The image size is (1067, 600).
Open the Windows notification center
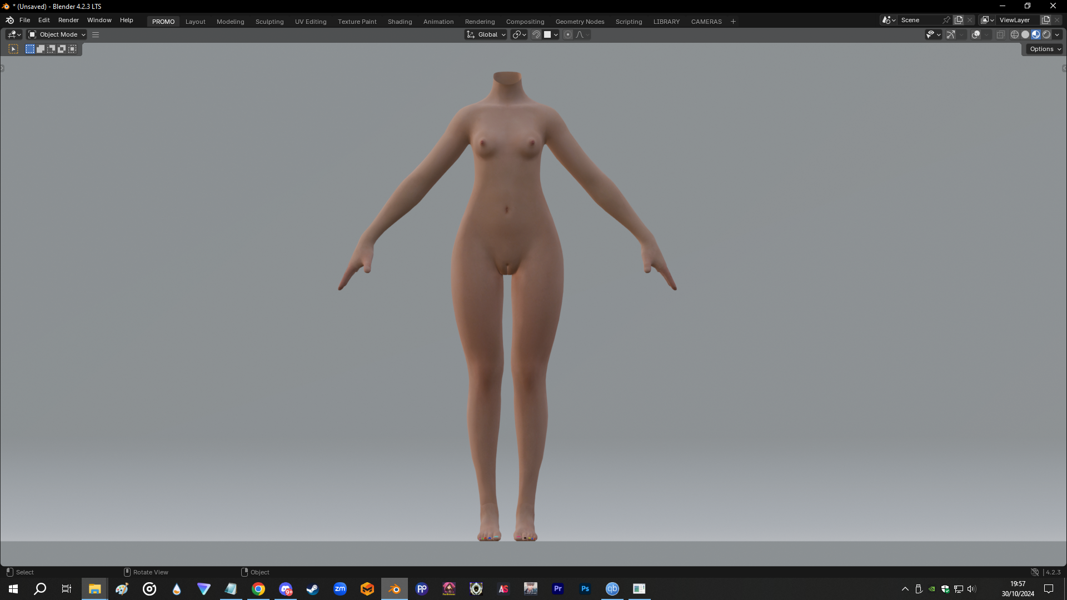[x=1049, y=589]
